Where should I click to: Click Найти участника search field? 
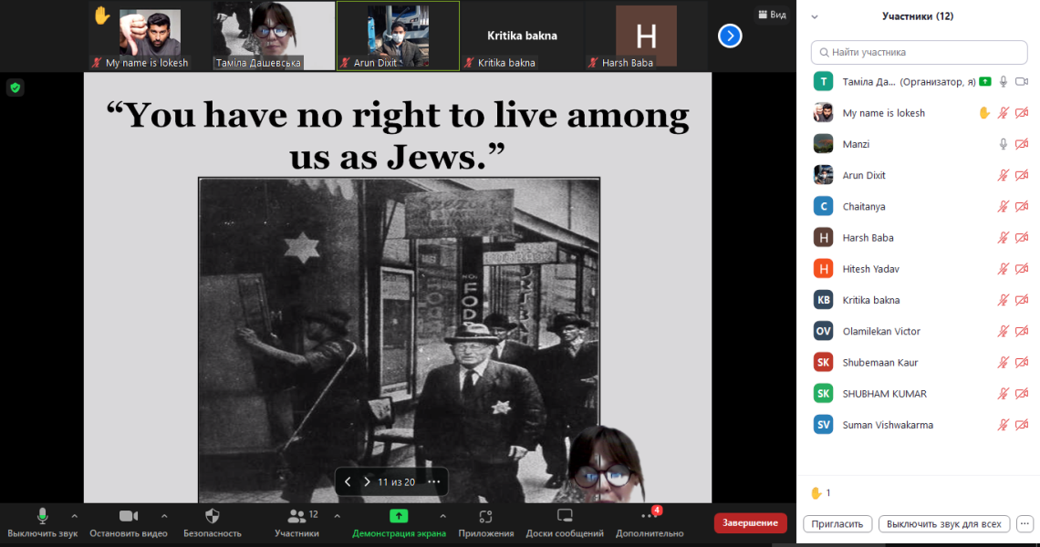click(x=919, y=52)
